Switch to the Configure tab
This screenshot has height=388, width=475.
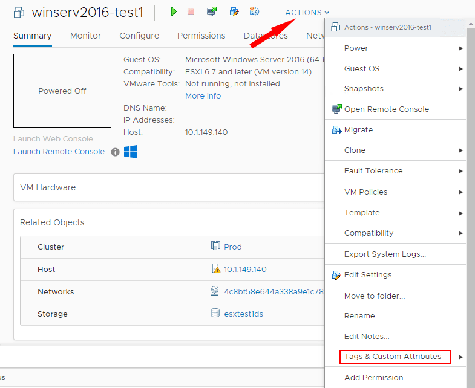tap(139, 36)
